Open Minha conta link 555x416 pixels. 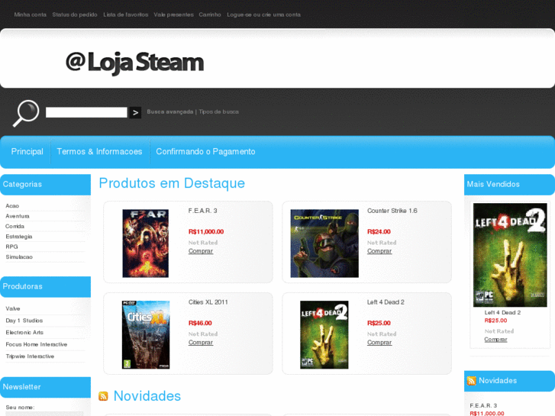click(x=30, y=15)
